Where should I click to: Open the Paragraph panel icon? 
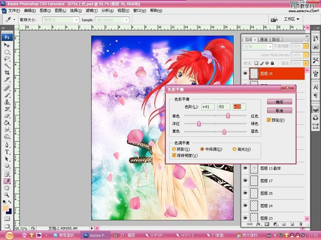coord(316,96)
